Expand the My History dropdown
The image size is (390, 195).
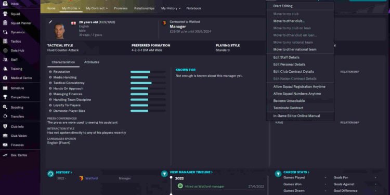click(x=171, y=8)
